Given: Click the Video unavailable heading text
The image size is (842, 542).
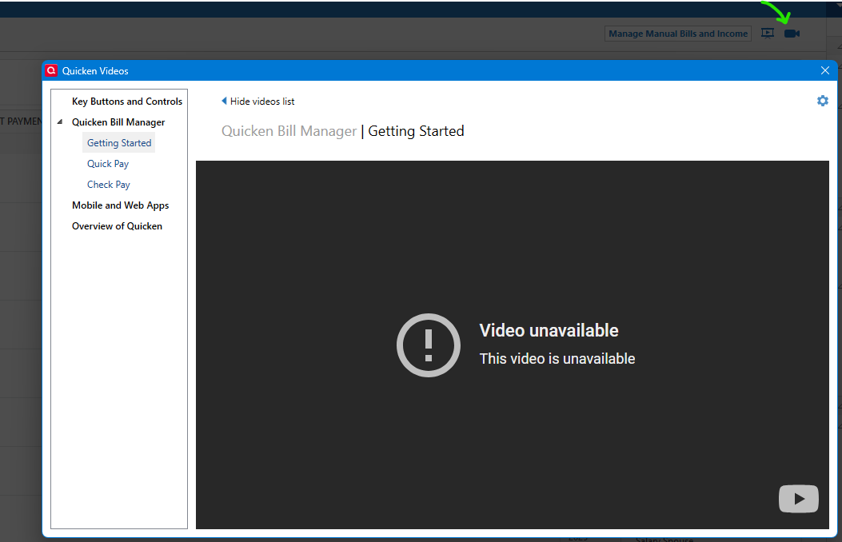Looking at the screenshot, I should 549,331.
